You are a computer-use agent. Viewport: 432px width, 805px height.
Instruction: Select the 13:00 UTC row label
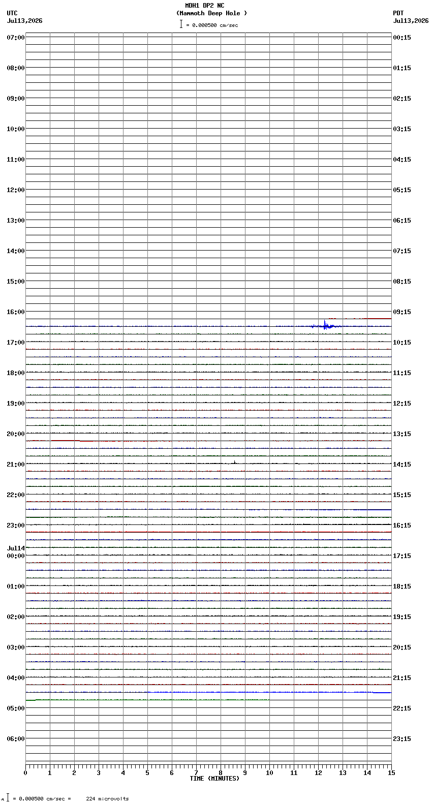(x=16, y=221)
